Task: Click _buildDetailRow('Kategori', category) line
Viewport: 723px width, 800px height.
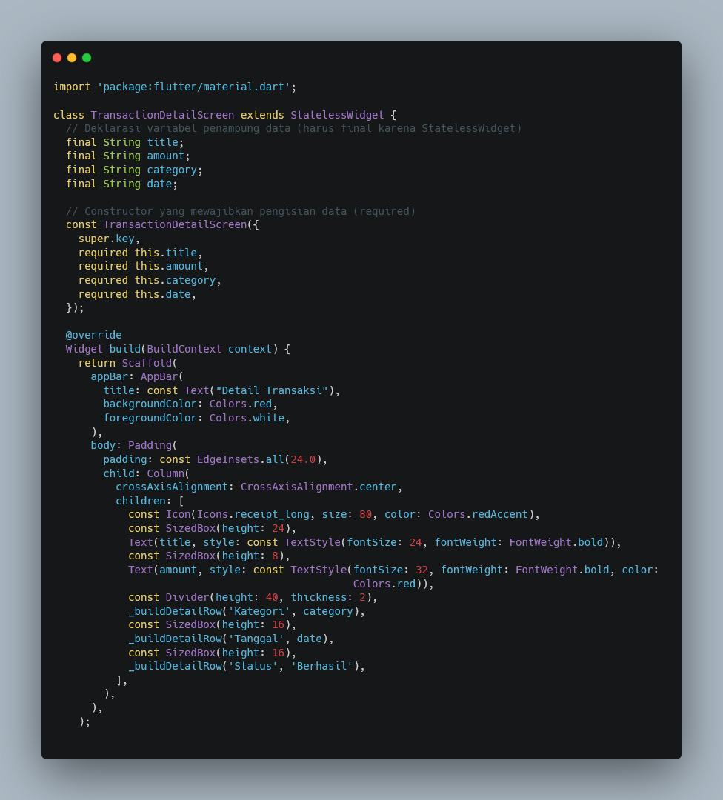Action: [x=247, y=611]
